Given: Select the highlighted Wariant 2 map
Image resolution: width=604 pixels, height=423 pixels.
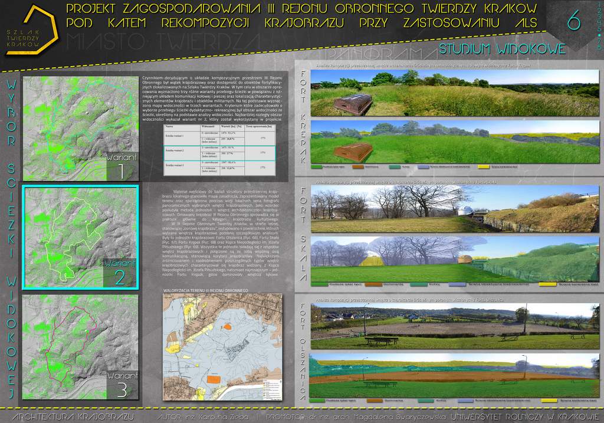Looking at the screenshot, I should pyautogui.click(x=80, y=237).
